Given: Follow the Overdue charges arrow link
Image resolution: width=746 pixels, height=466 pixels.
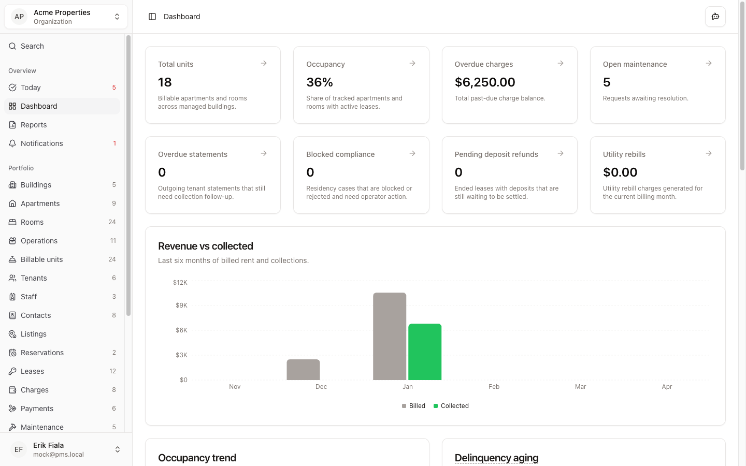Looking at the screenshot, I should 561,63.
